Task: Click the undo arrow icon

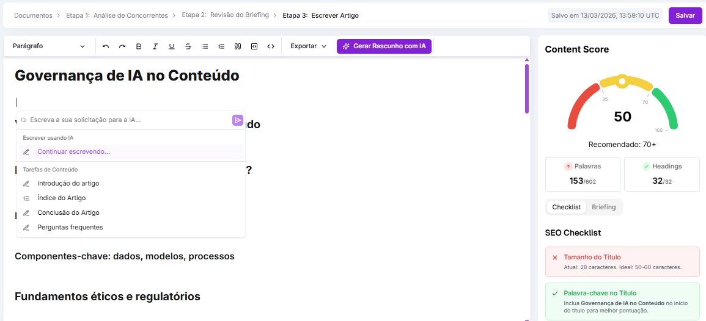Action: pos(106,46)
